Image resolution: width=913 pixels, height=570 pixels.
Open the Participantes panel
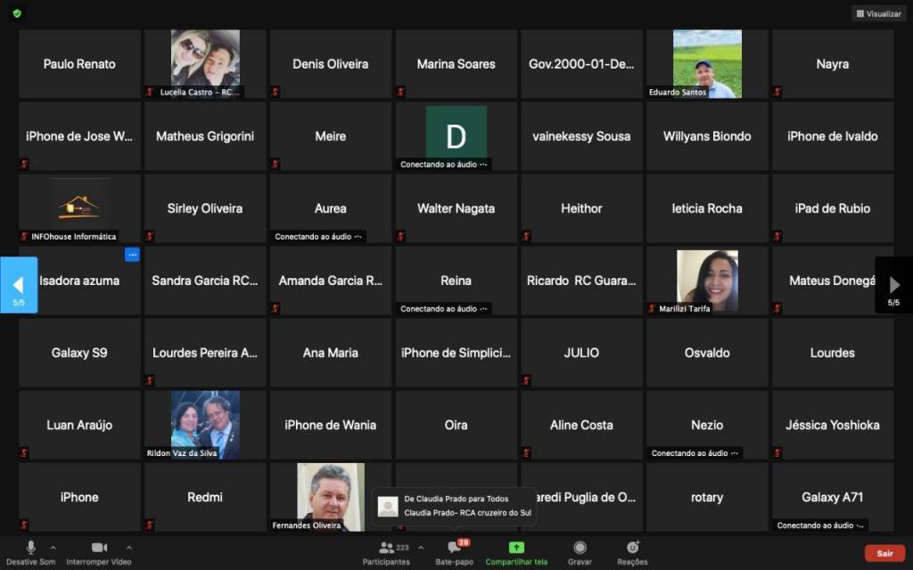(x=386, y=548)
